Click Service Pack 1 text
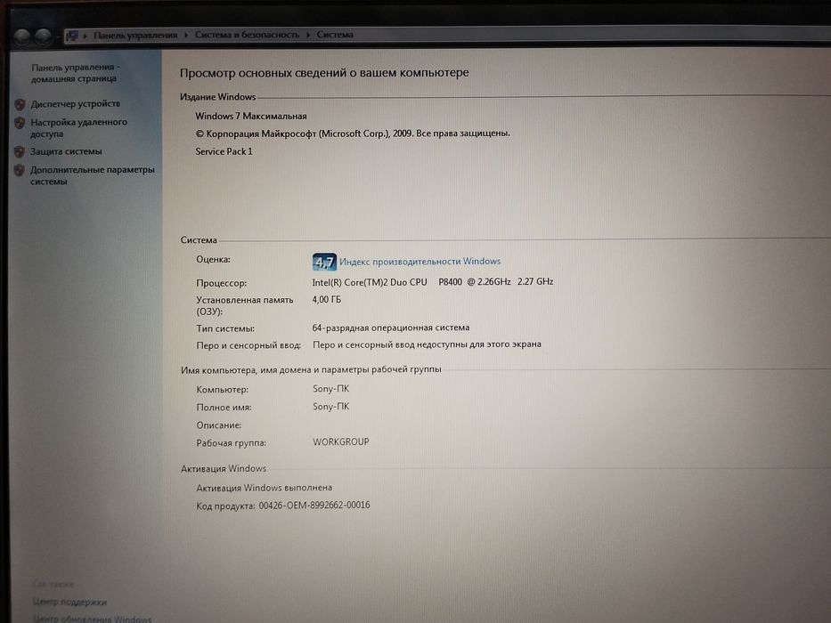 (224, 151)
